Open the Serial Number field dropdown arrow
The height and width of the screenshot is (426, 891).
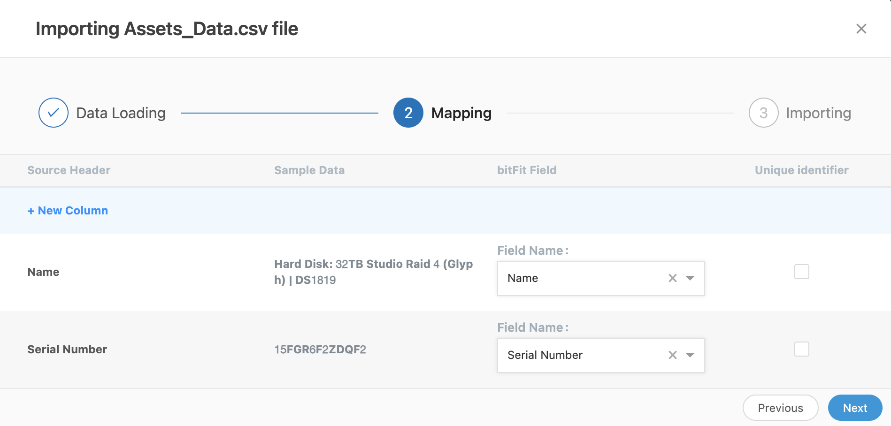pos(690,355)
